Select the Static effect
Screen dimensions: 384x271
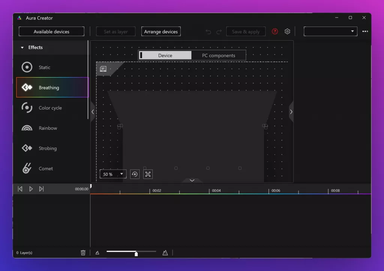pyautogui.click(x=44, y=67)
